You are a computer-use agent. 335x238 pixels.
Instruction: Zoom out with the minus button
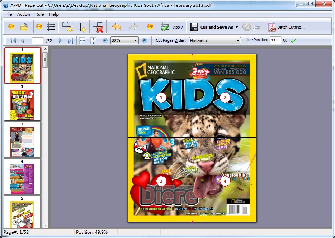point(105,40)
